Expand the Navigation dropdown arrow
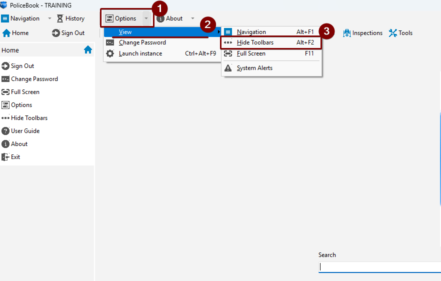This screenshot has width=441, height=281. click(x=49, y=18)
